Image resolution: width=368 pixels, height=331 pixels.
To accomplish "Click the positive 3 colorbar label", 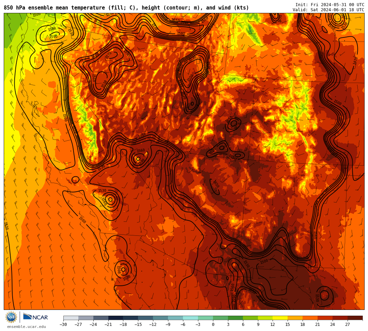I will pyautogui.click(x=228, y=325).
